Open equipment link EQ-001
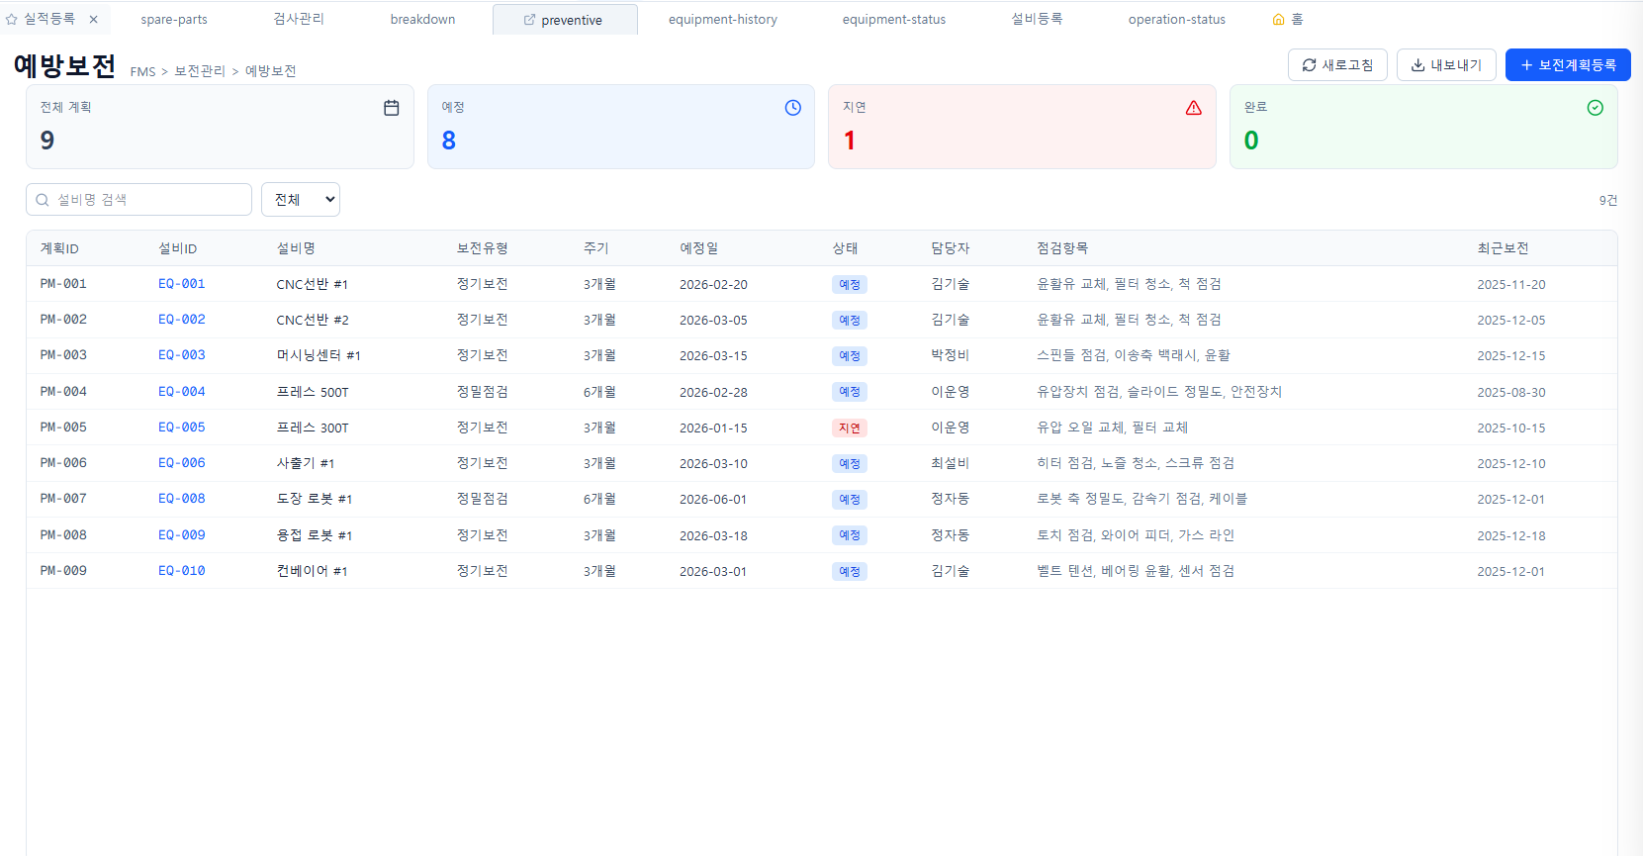The height and width of the screenshot is (856, 1643). 182,284
